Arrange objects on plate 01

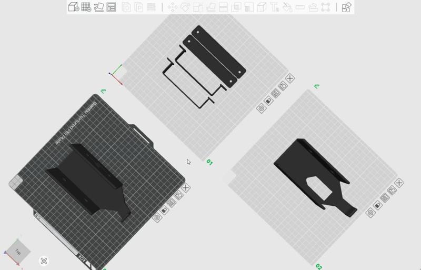[x=275, y=94]
